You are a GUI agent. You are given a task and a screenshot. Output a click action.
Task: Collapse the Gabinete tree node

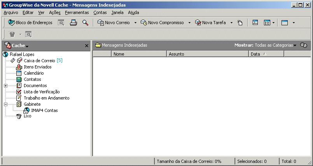pyautogui.click(x=5, y=104)
